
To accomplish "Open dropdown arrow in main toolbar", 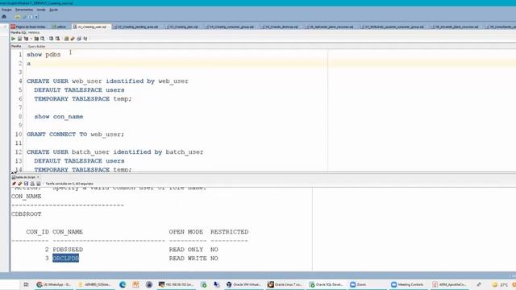I will tap(36, 17).
